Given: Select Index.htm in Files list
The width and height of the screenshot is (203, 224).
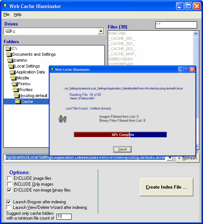Looking at the screenshot, I should pyautogui.click(x=117, y=33).
